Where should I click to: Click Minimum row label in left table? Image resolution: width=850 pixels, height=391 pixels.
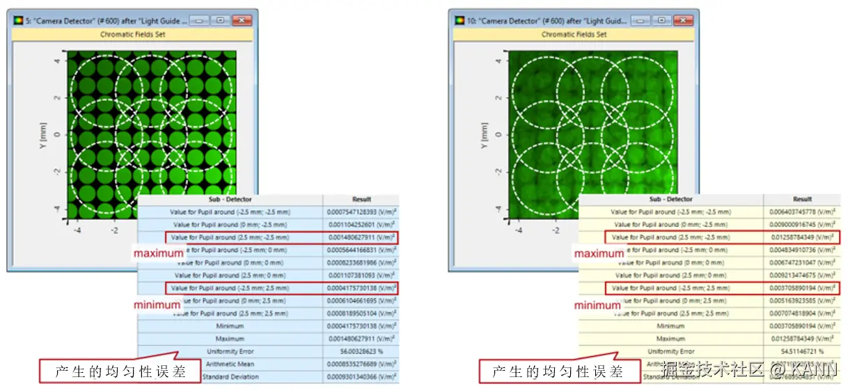coord(230,326)
